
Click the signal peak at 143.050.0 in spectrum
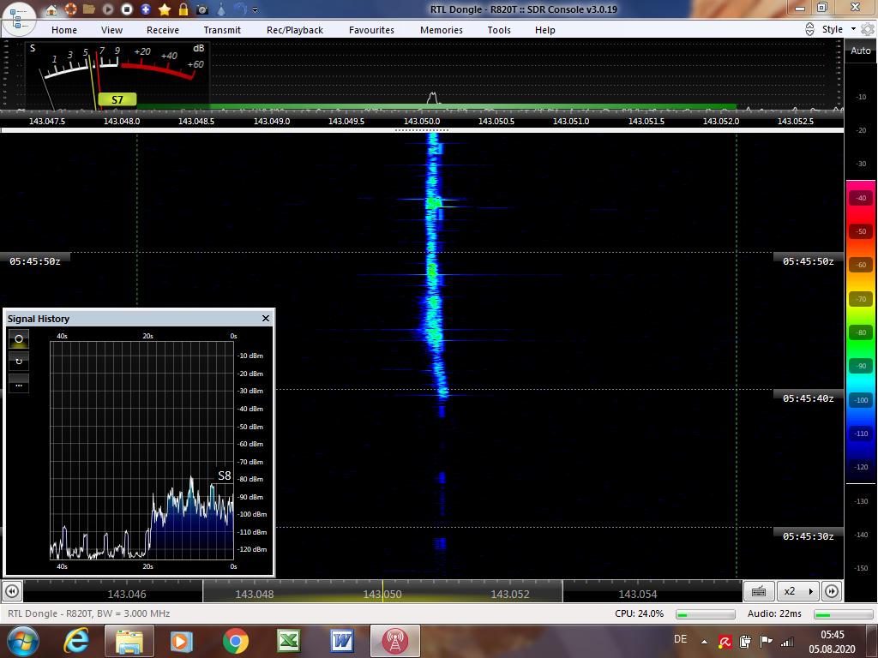pyautogui.click(x=432, y=98)
